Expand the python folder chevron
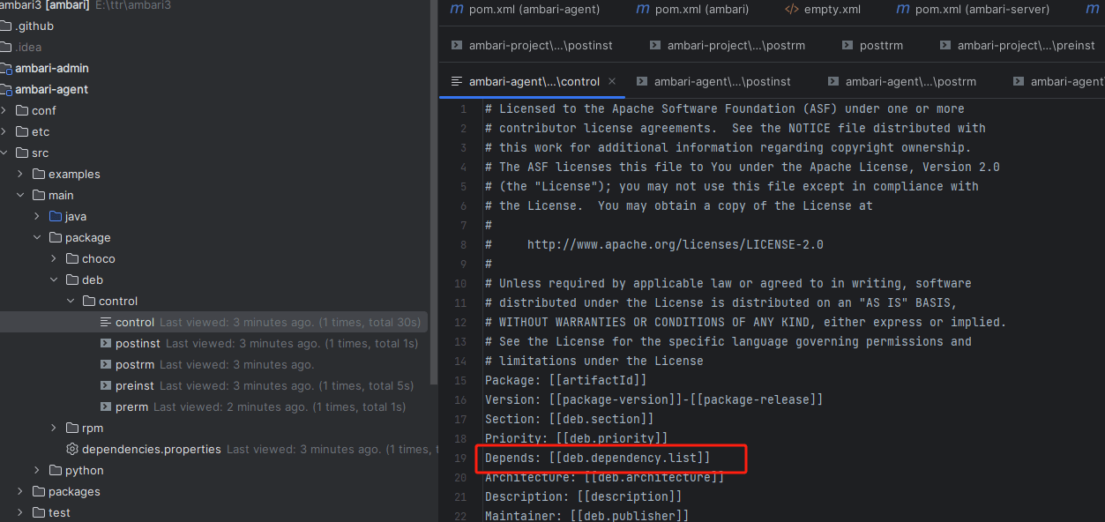This screenshot has height=522, width=1105. click(37, 470)
